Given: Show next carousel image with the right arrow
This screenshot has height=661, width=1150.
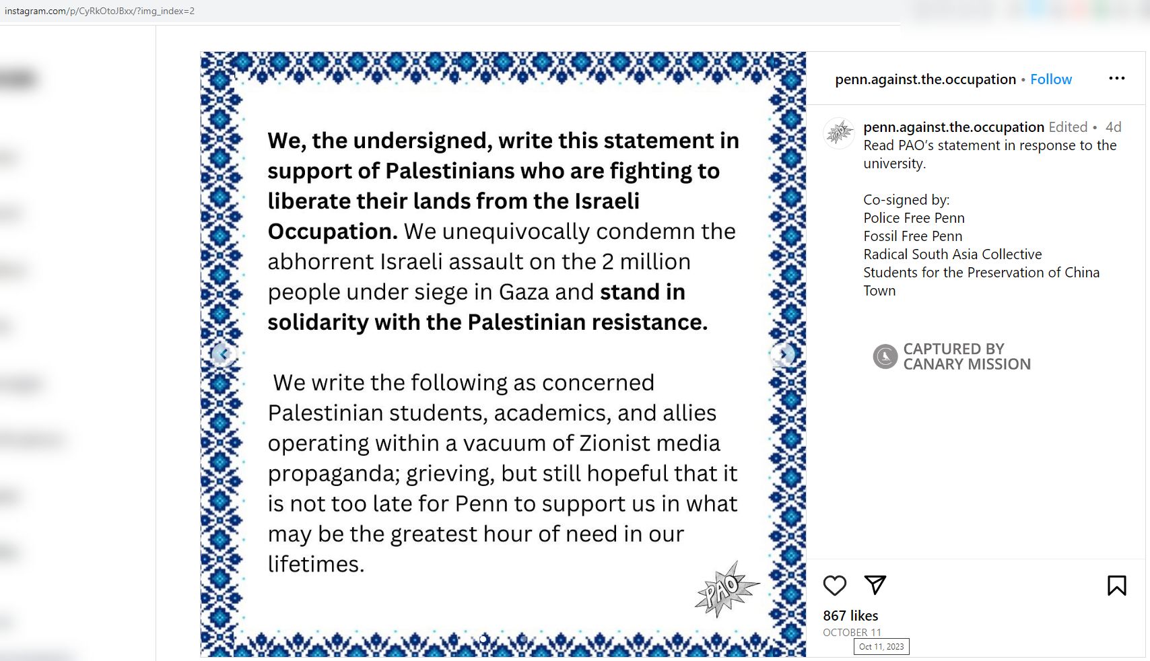Looking at the screenshot, I should (x=784, y=353).
